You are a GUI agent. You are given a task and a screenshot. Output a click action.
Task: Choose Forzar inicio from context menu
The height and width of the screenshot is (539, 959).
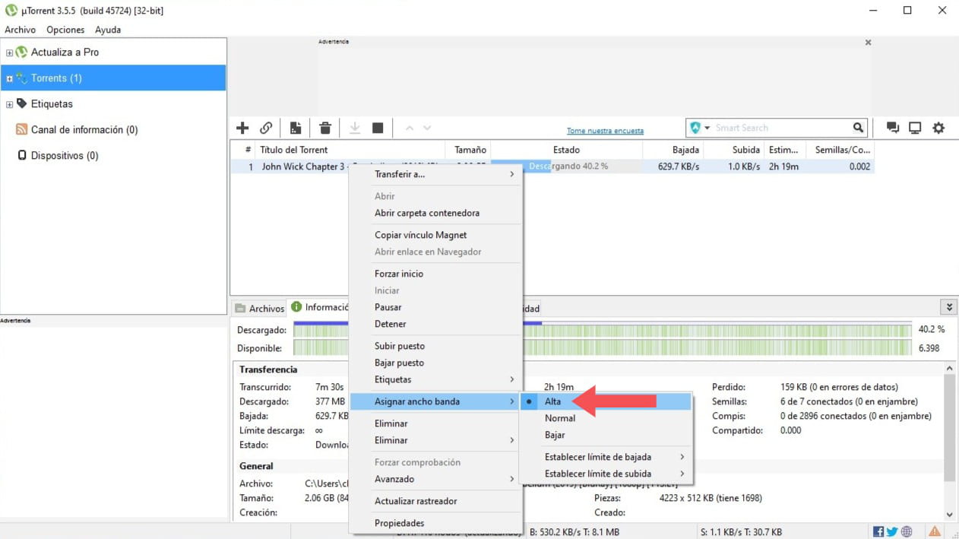[436, 274]
